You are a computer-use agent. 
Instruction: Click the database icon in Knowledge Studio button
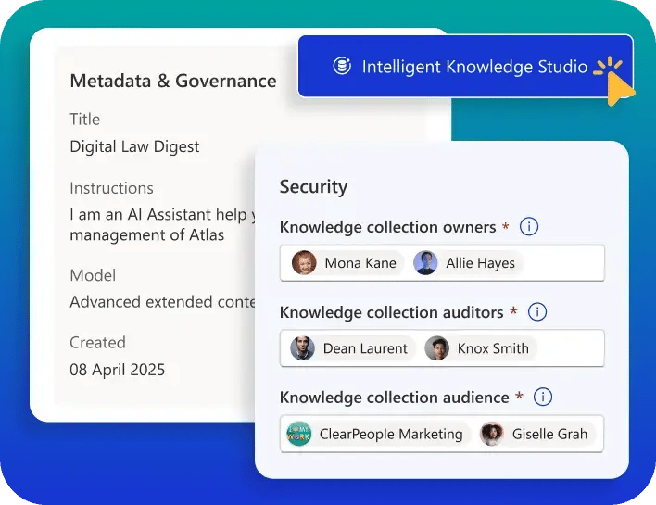342,66
